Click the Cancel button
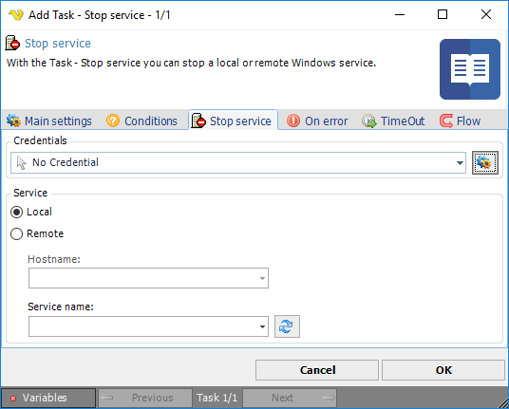This screenshot has height=409, width=509. coord(317,370)
